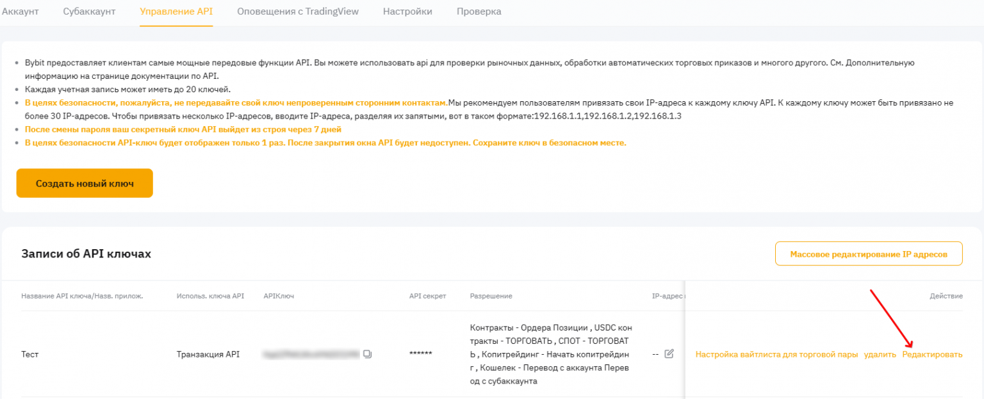Image resolution: width=984 pixels, height=399 pixels.
Task: Select the Тест key name cell
Action: tap(30, 354)
